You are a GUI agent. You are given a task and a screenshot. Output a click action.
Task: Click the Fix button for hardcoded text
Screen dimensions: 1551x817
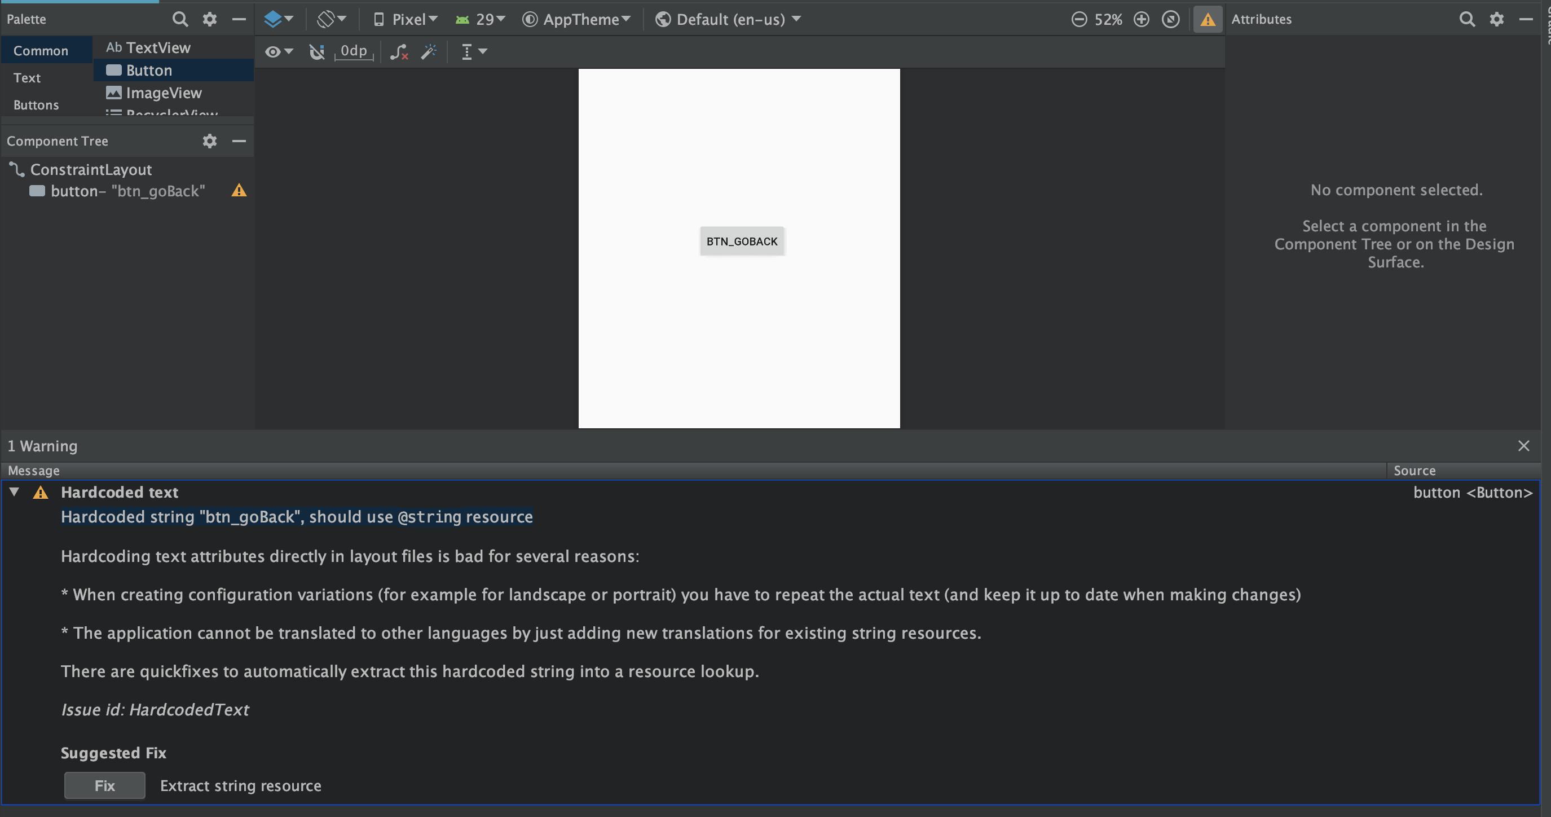click(x=104, y=785)
